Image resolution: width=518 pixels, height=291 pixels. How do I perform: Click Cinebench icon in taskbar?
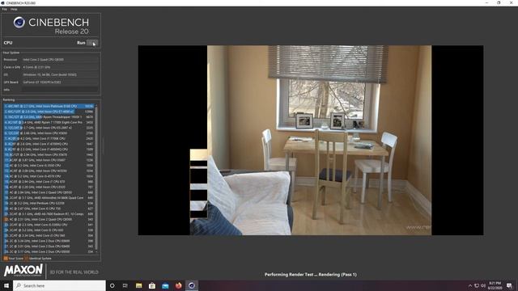192,285
